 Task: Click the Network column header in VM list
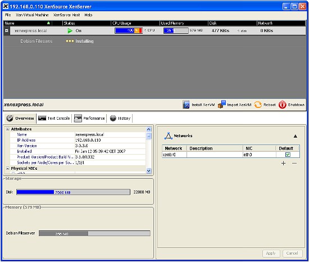(x=281, y=23)
